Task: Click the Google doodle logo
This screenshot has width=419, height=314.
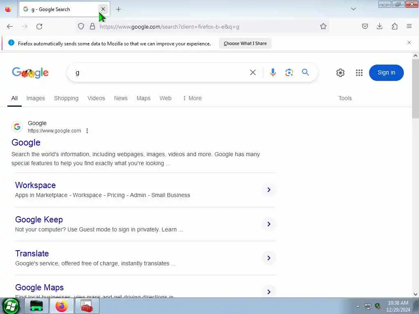Action: (30, 73)
